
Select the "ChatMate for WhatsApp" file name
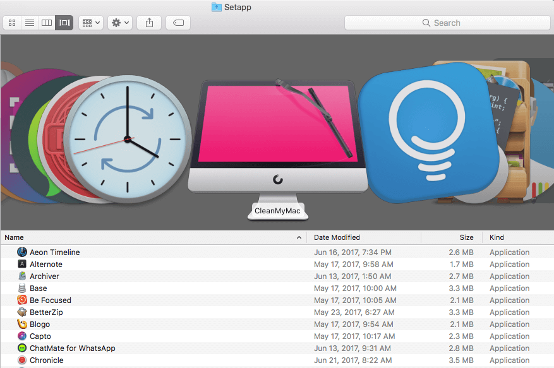pyautogui.click(x=73, y=348)
